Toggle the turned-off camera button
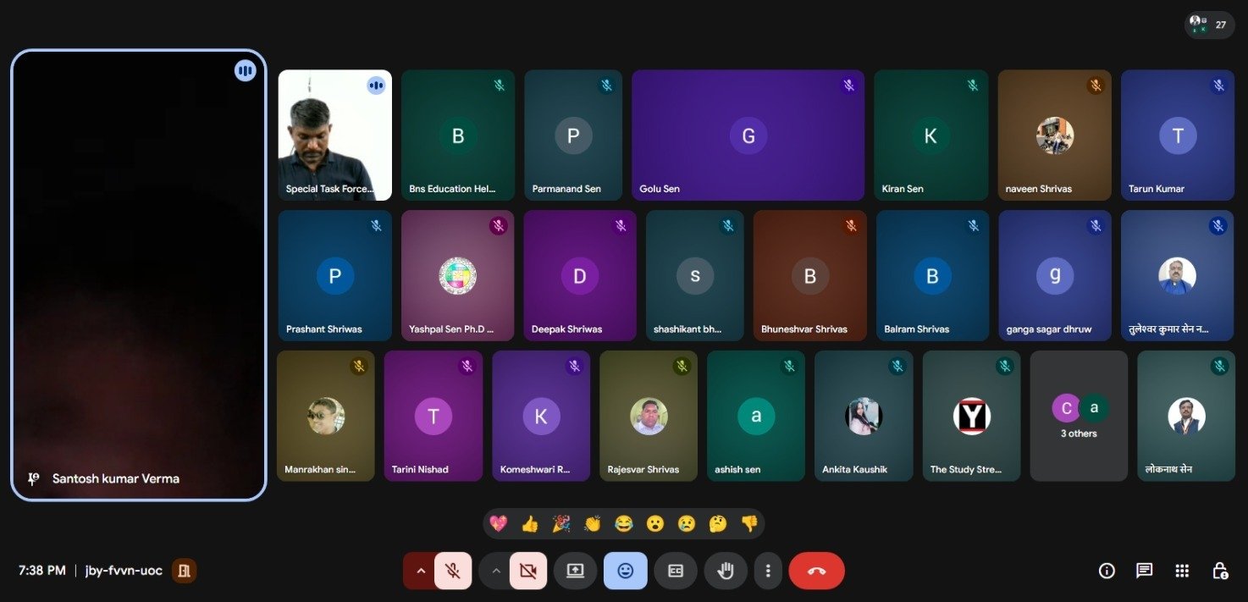 pos(528,571)
